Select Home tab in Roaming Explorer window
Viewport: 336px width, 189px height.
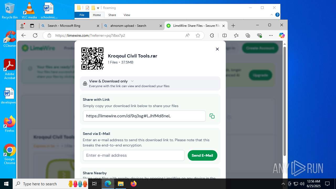click(x=97, y=15)
